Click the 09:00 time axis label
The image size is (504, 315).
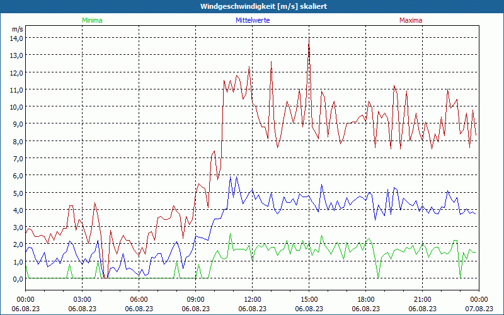tap(195, 300)
